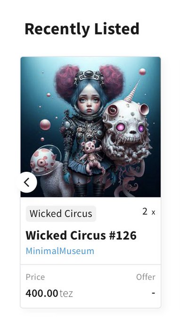Visit the MinimalMuseum creator profile

60,251
